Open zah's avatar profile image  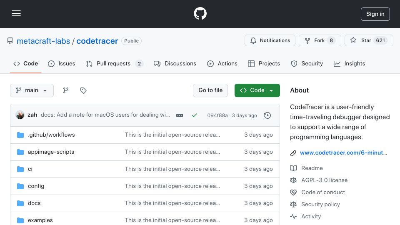[20, 115]
